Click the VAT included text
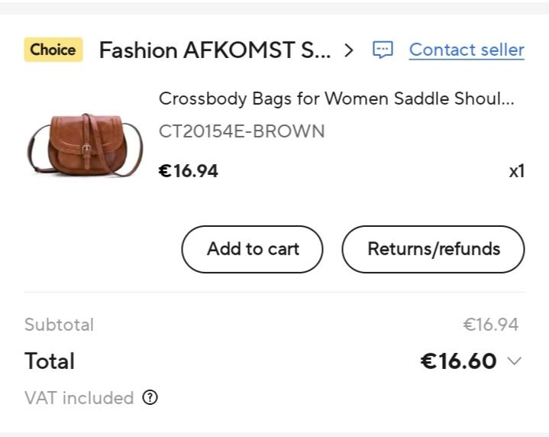This screenshot has width=549, height=437. (x=79, y=398)
